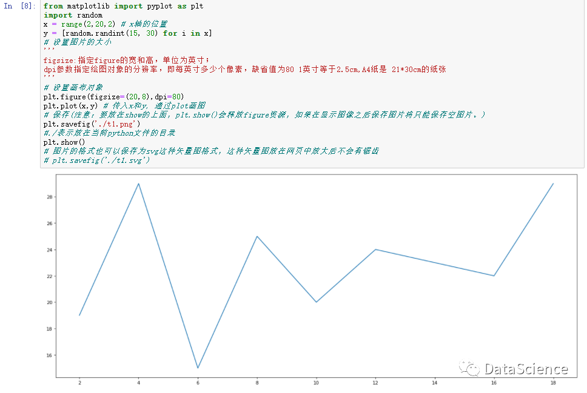Click the "plt.savefig('./t1.png')" line
Viewport: 587px width, 393px height.
pyautogui.click(x=92, y=124)
